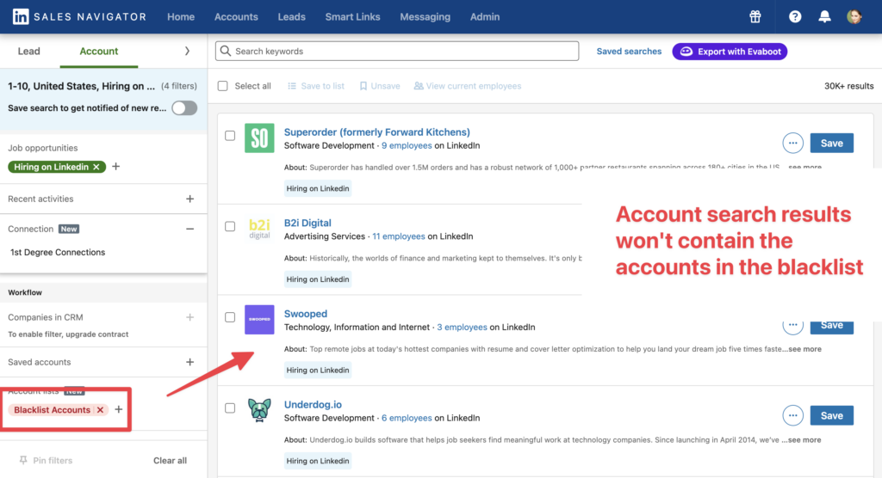Add another account list with plus icon
882x478 pixels.
118,409
